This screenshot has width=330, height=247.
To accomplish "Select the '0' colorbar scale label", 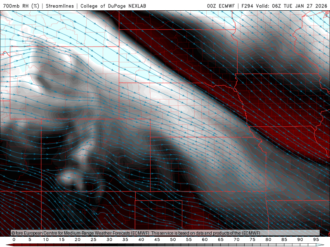I will coord(14,240).
